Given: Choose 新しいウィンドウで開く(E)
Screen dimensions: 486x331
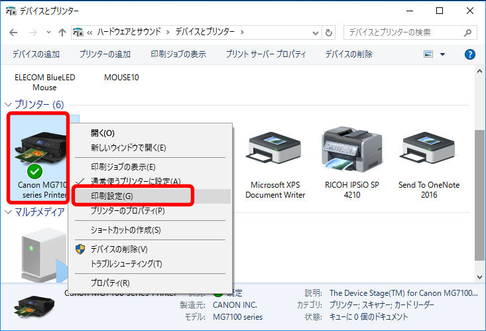Looking at the screenshot, I should 151,148.
